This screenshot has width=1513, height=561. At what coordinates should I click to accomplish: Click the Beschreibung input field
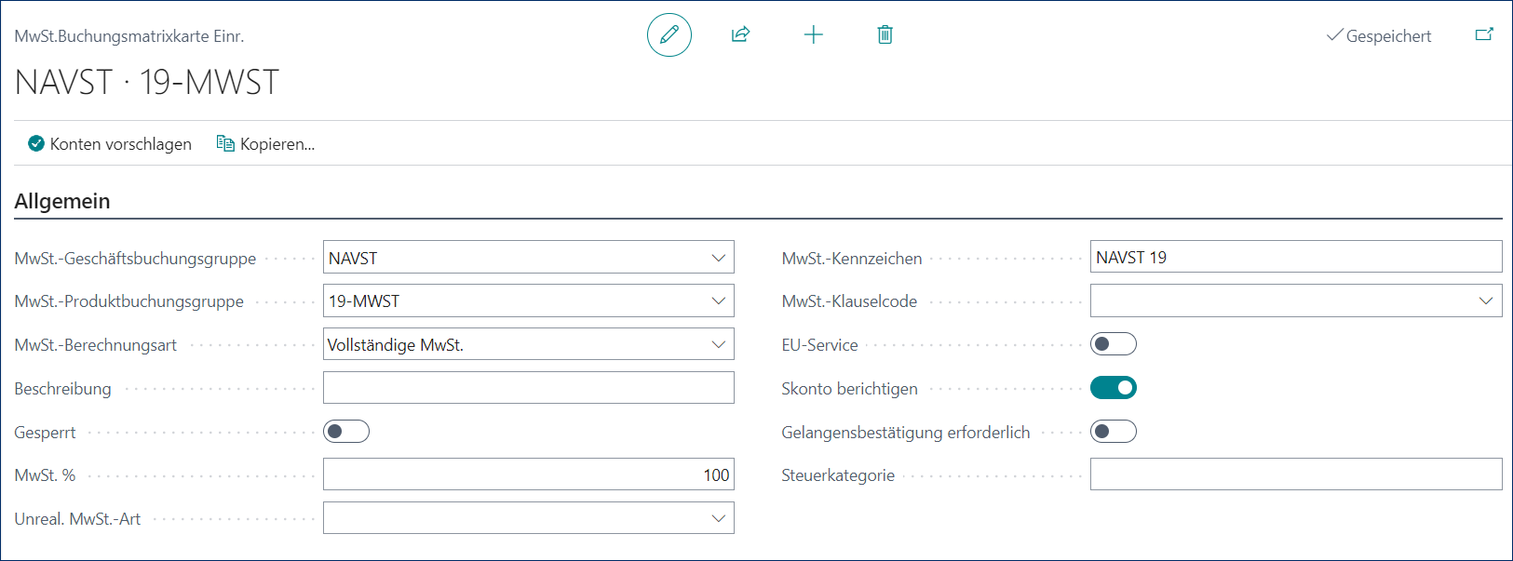coord(529,388)
